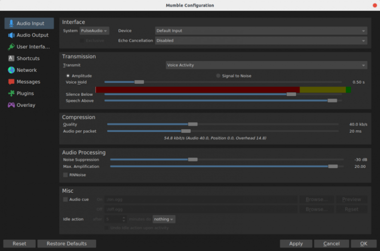The height and width of the screenshot is (251, 380).
Task: Click the Audio Output speaker icon
Action: [x=11, y=35]
